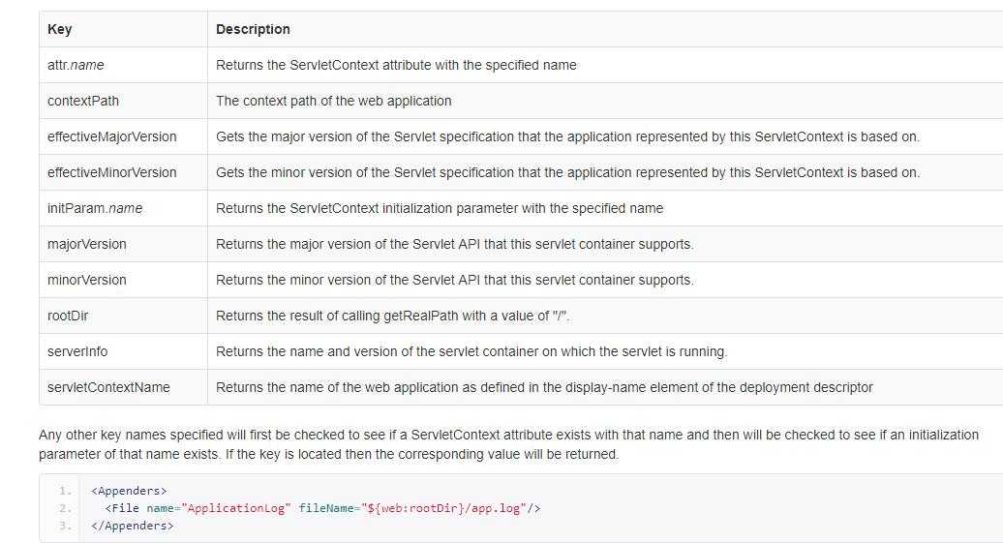Click the effectiveMajorVersion key
1003x543 pixels.
tap(112, 136)
